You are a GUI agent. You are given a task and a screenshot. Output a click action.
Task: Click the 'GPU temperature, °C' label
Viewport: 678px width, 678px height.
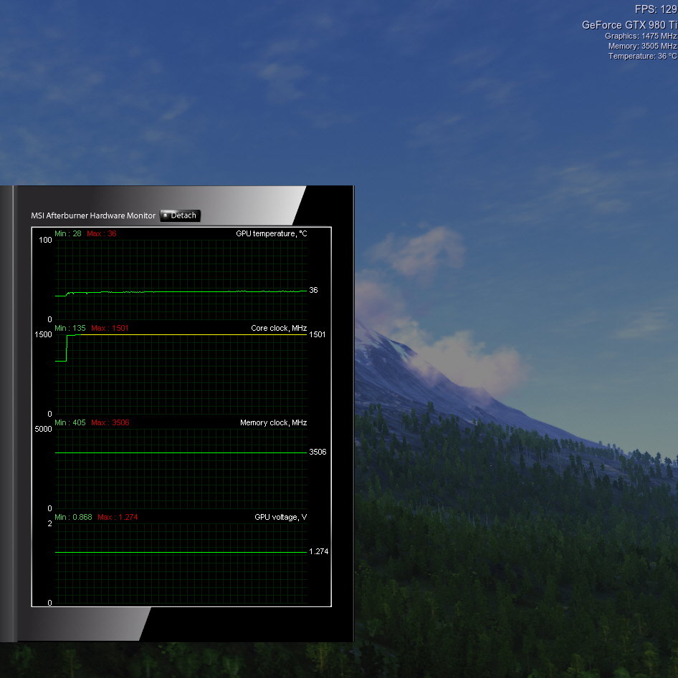click(272, 233)
